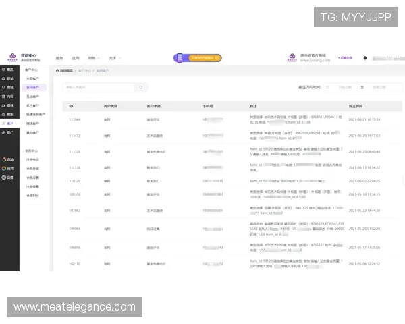The height and width of the screenshot is (324, 405).
Task: Click the calendar icon in the date range field
Action: [x=328, y=87]
